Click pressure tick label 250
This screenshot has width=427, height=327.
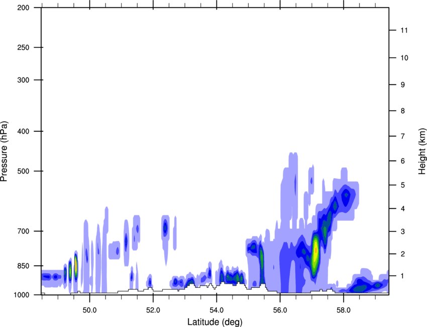tap(23, 47)
